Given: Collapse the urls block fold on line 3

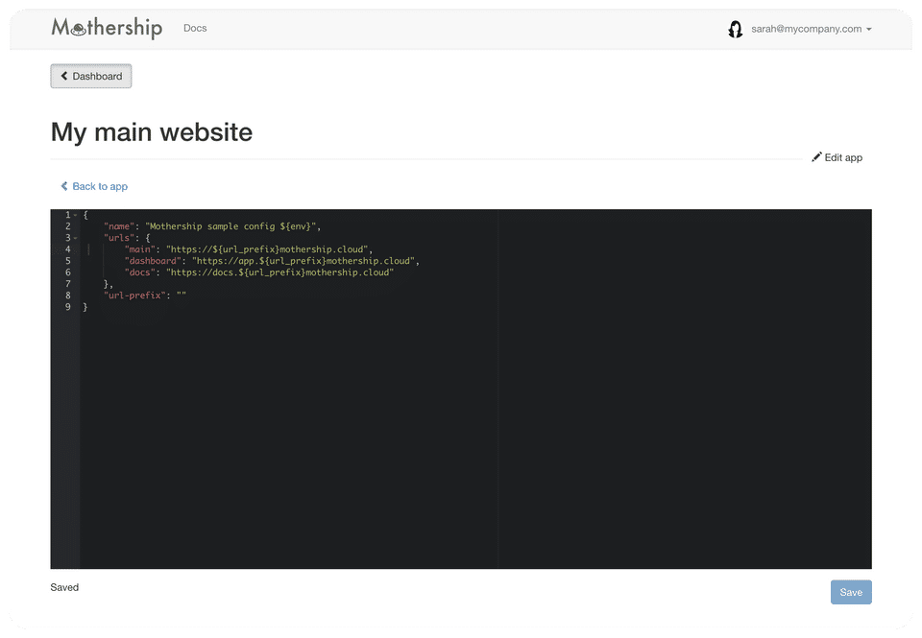Looking at the screenshot, I should pos(75,238).
